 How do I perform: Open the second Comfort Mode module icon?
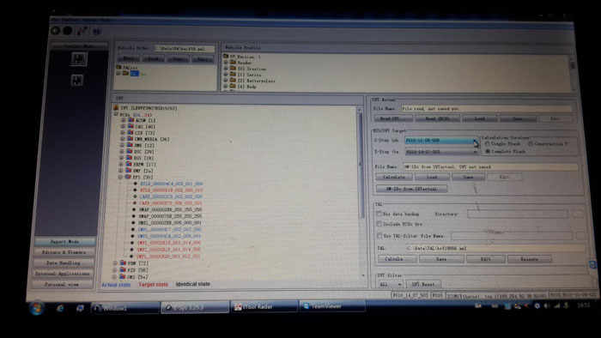coord(77,80)
